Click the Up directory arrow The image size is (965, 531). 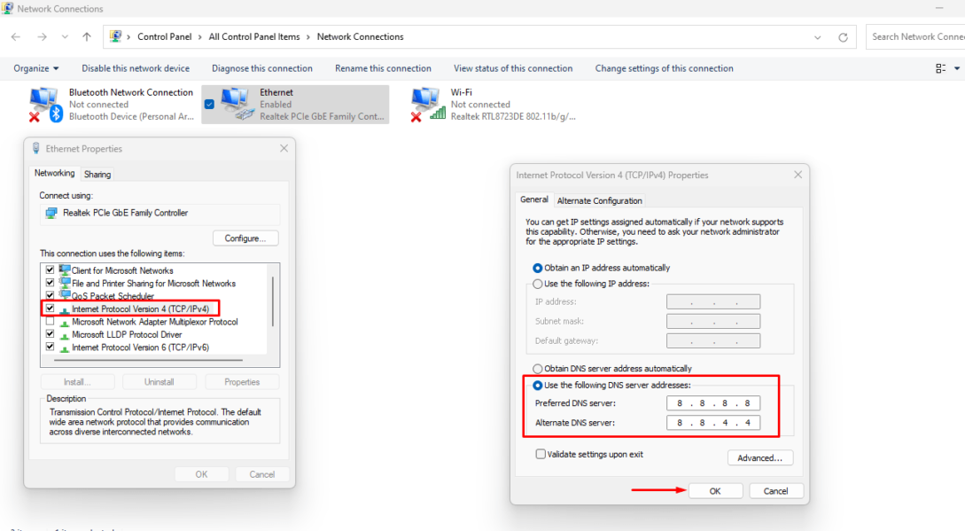click(86, 37)
